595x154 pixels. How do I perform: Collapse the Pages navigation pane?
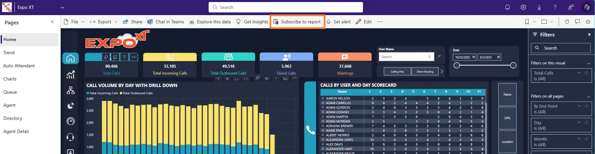[52, 22]
